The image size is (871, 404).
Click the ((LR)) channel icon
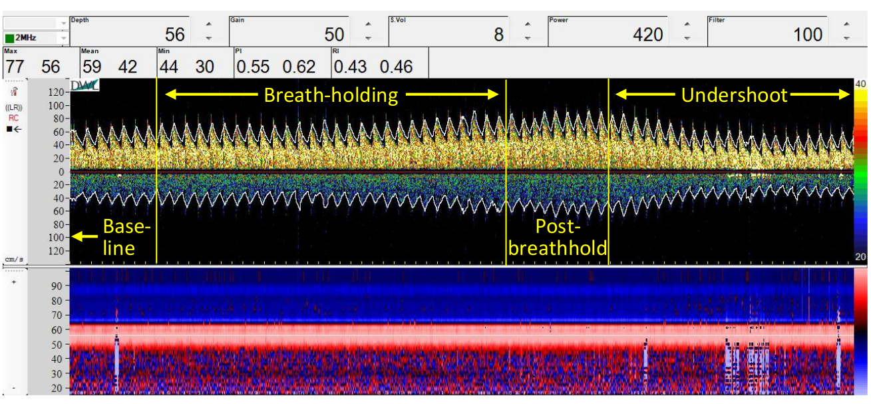[14, 107]
